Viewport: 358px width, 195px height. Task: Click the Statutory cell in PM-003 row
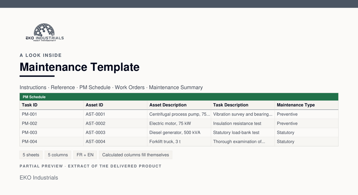pos(306,133)
